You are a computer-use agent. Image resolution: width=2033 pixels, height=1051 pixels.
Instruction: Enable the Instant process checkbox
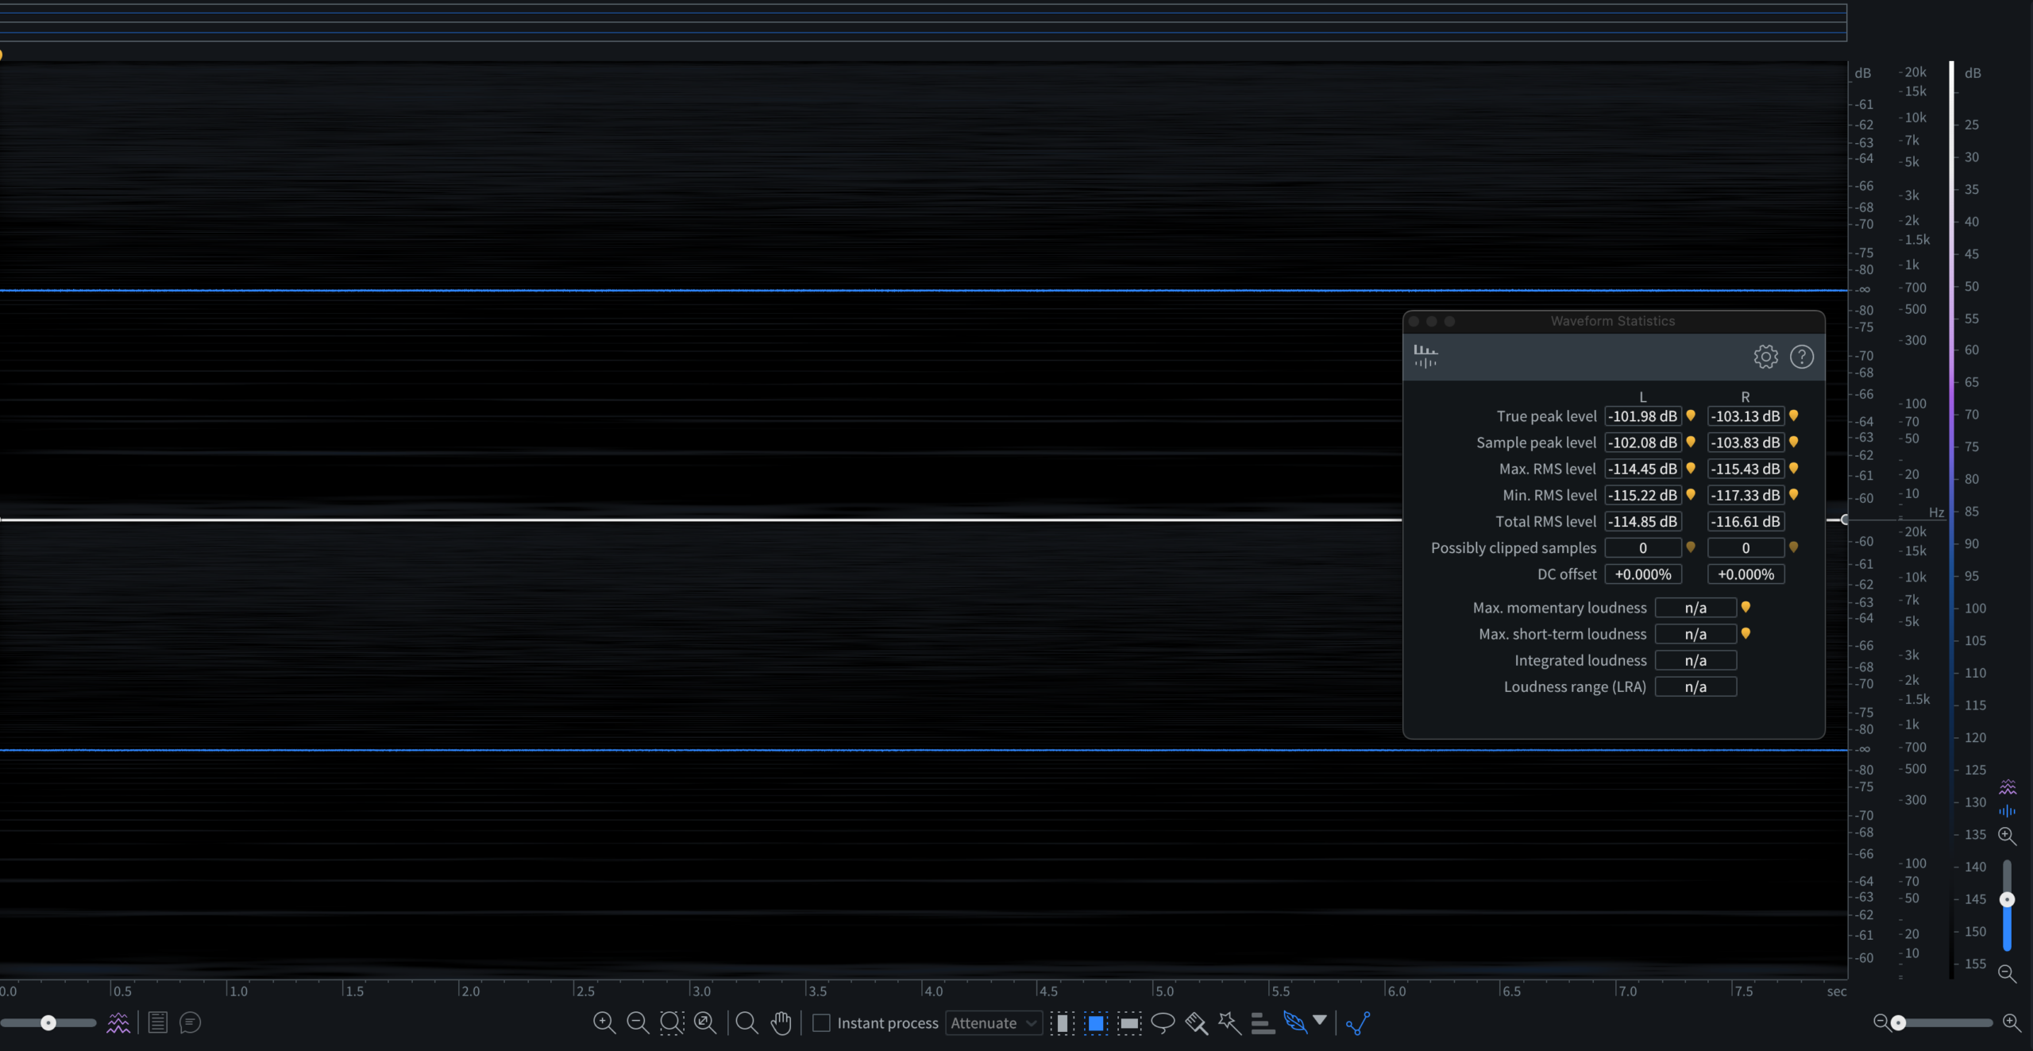point(822,1022)
